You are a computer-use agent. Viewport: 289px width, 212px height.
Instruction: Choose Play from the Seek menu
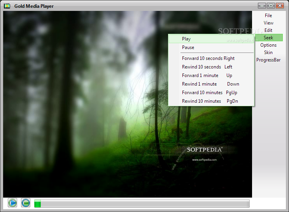coord(211,39)
